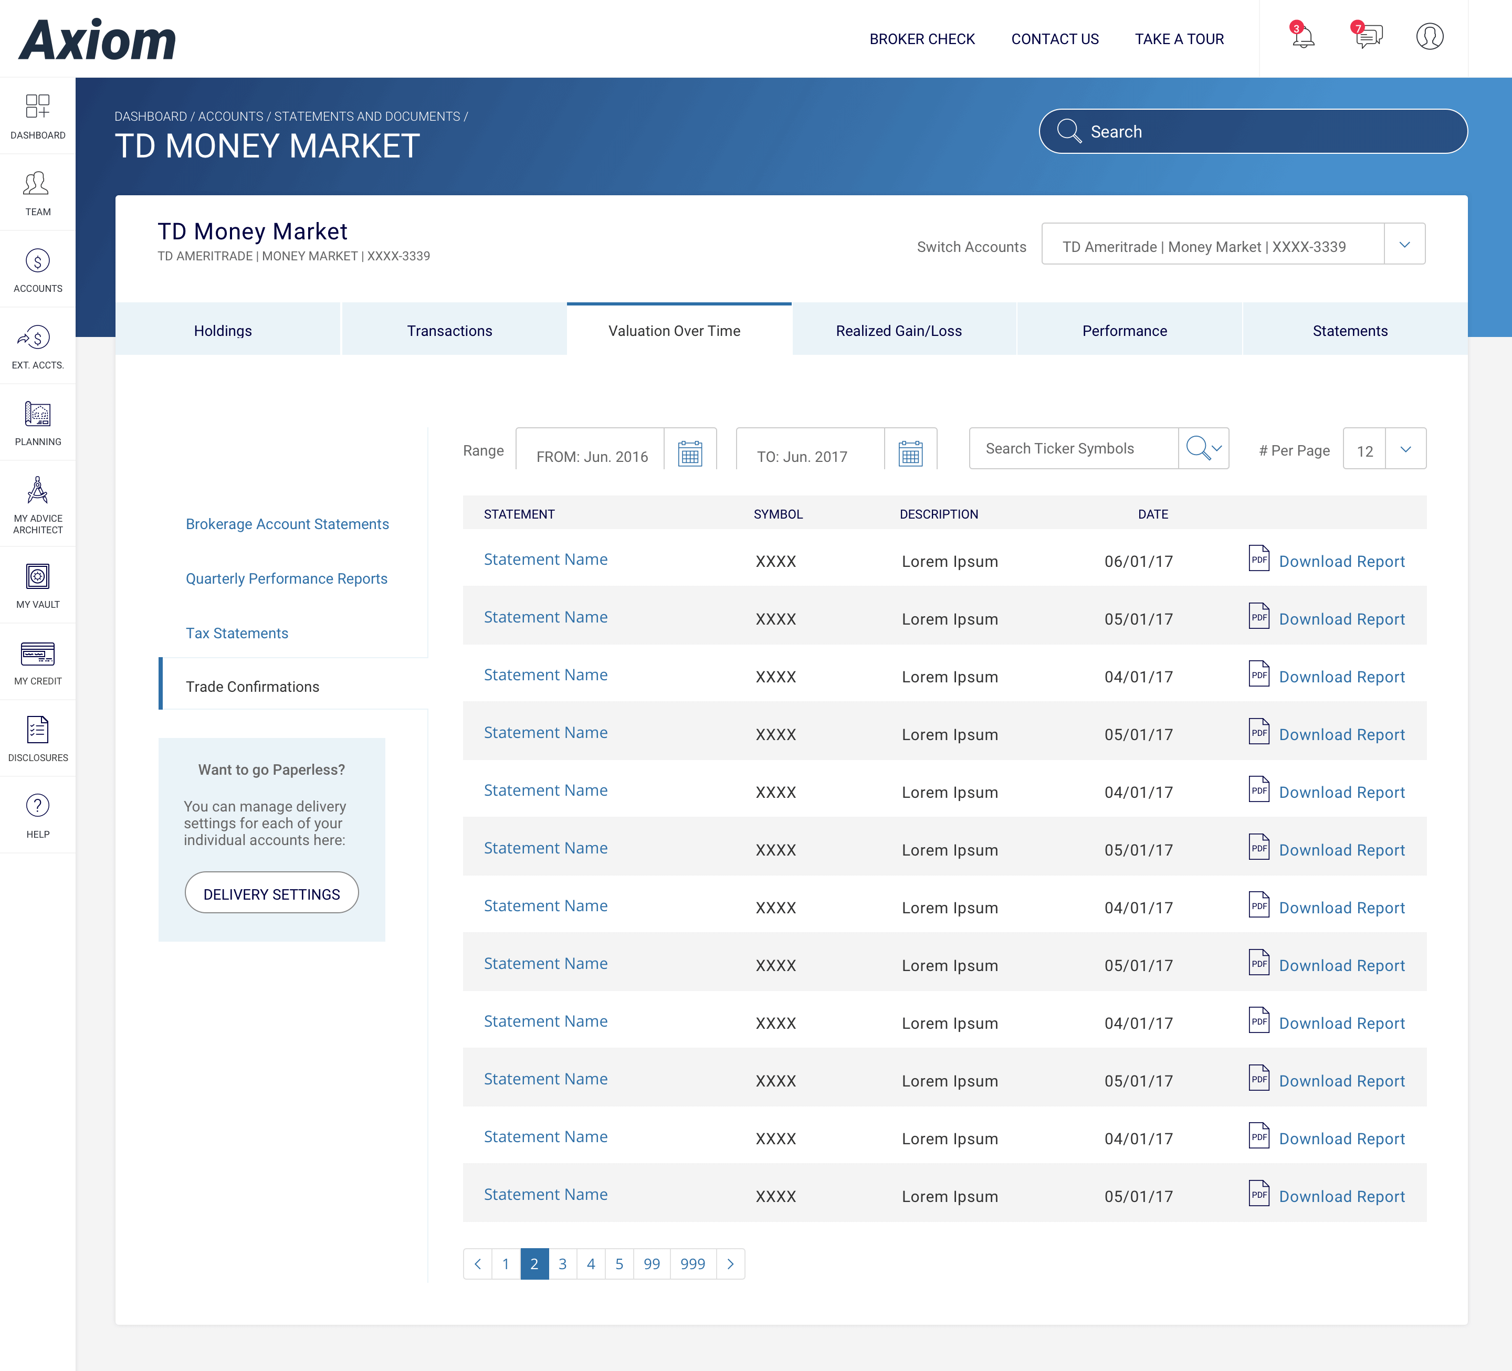This screenshot has height=1371, width=1512.
Task: Click the PDF icon in the last row
Action: 1258,1193
